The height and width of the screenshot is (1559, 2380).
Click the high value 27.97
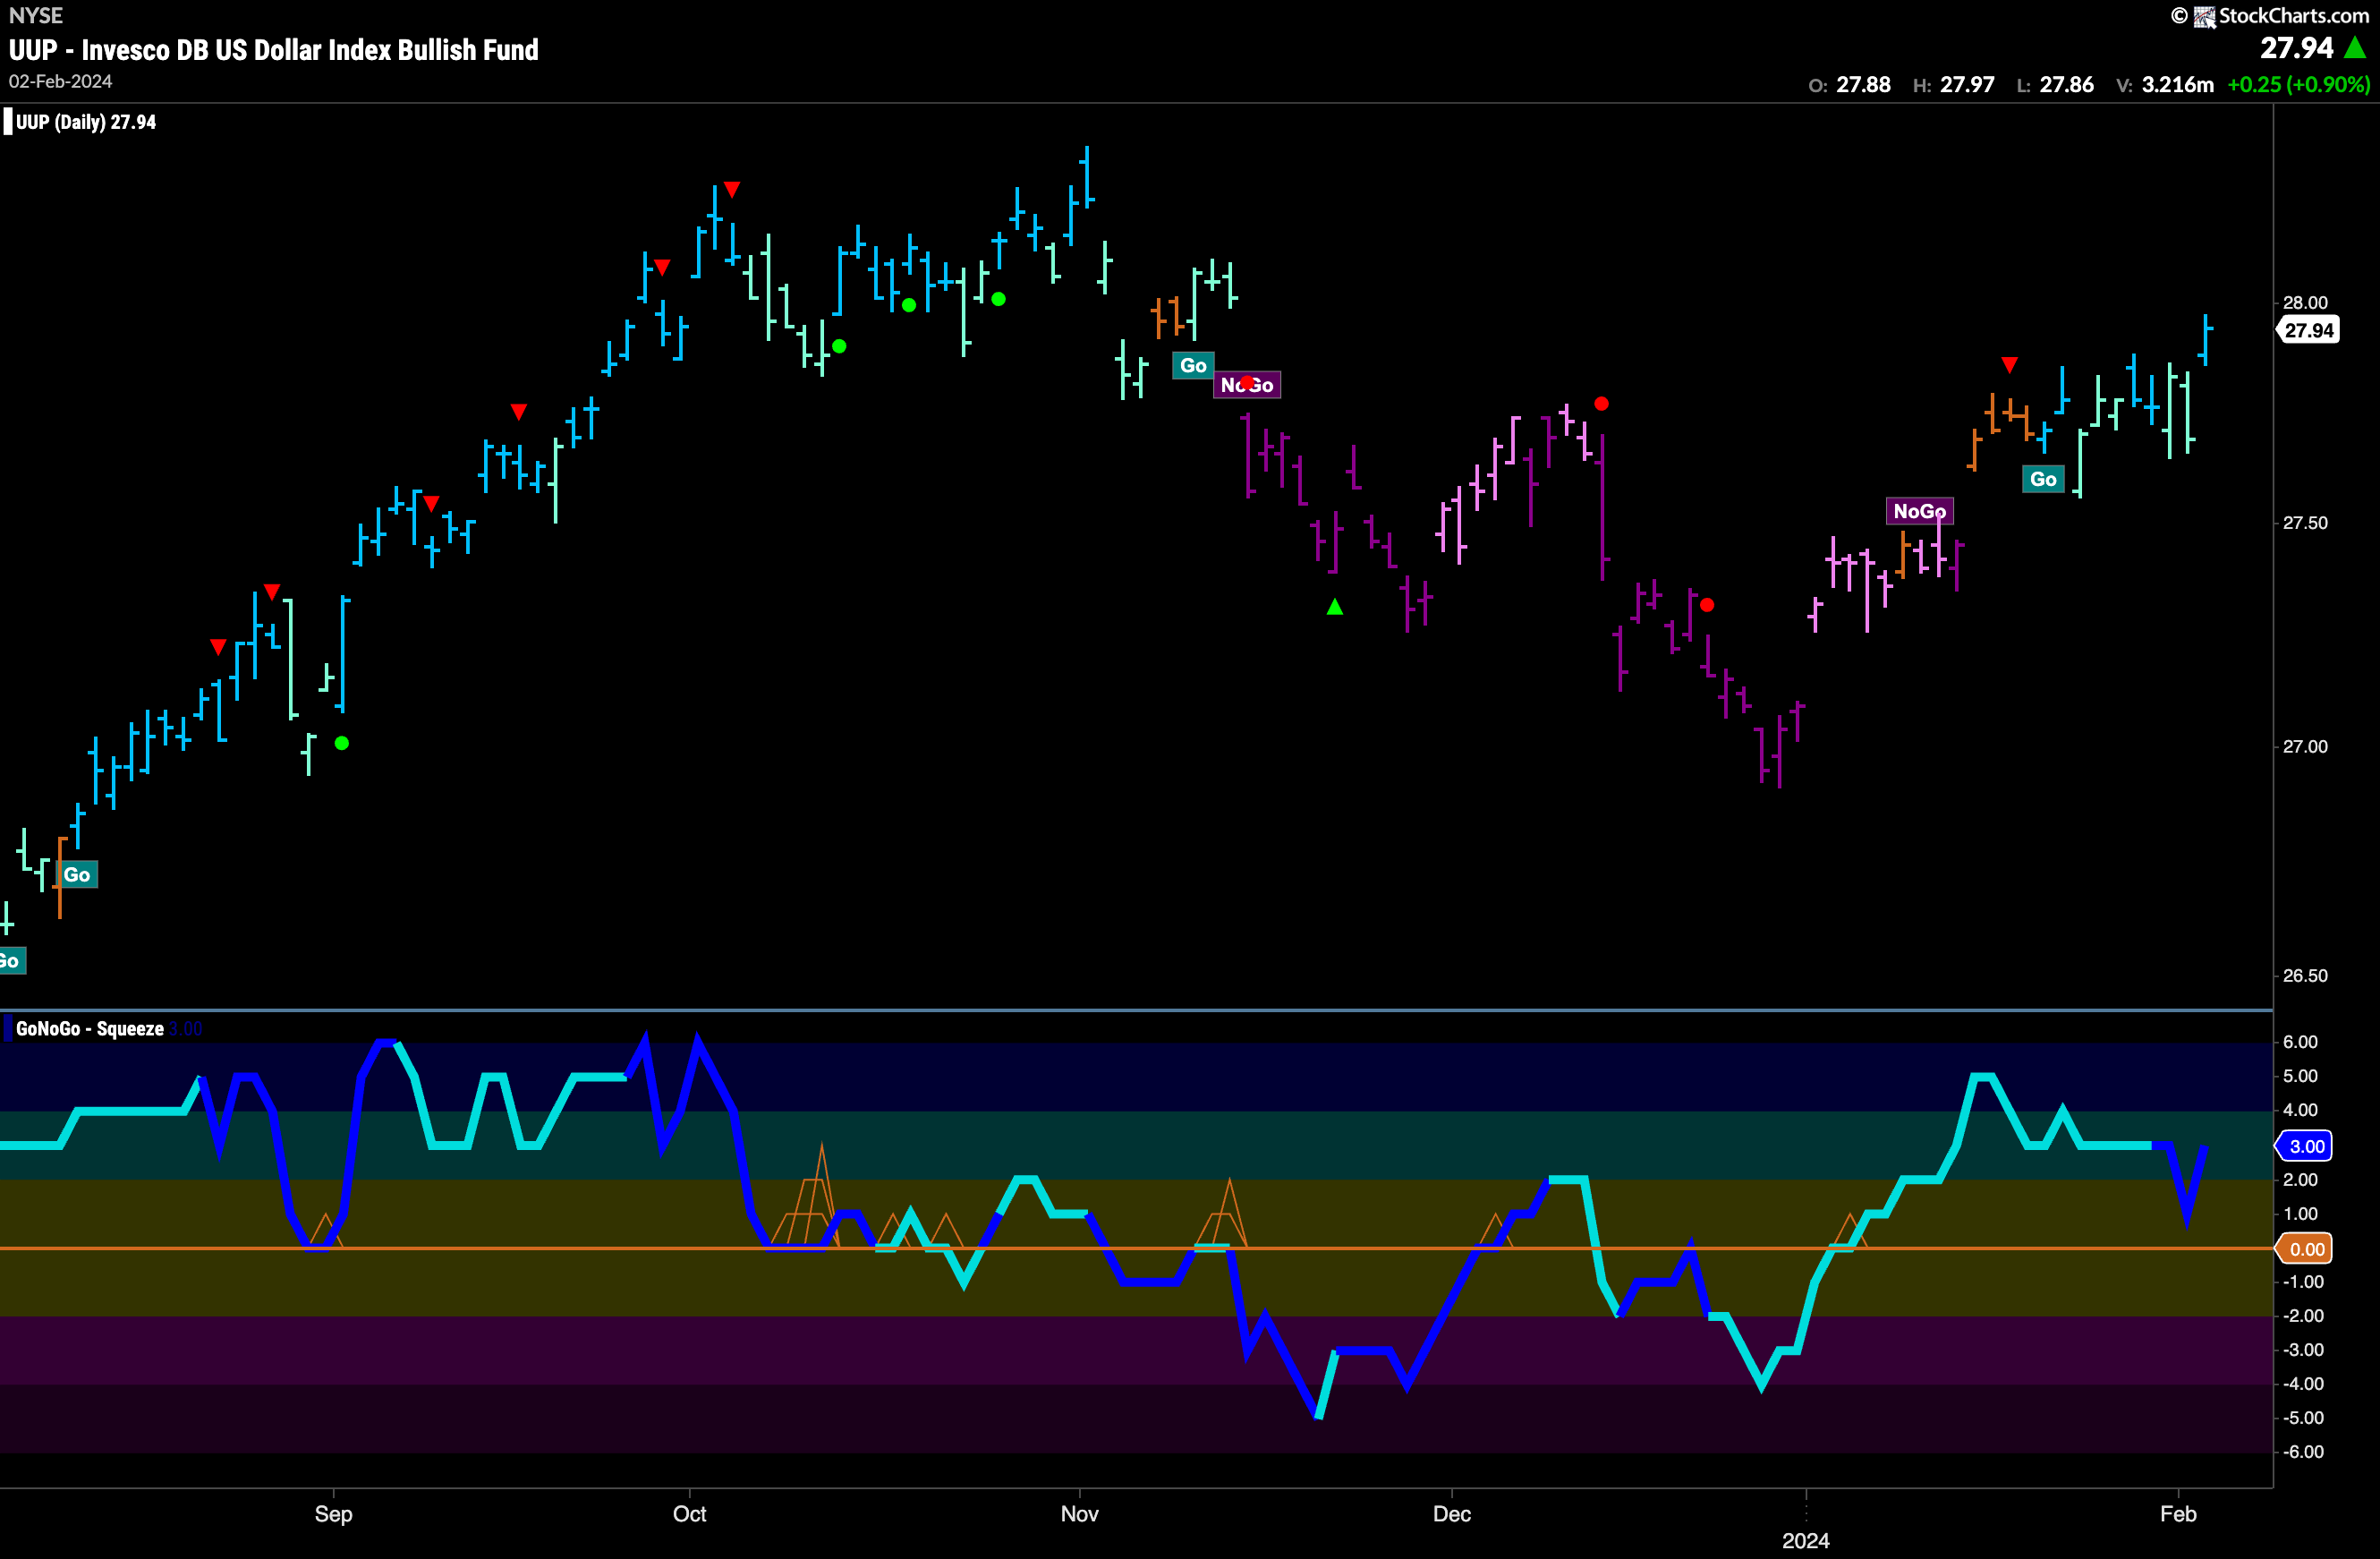[1968, 85]
